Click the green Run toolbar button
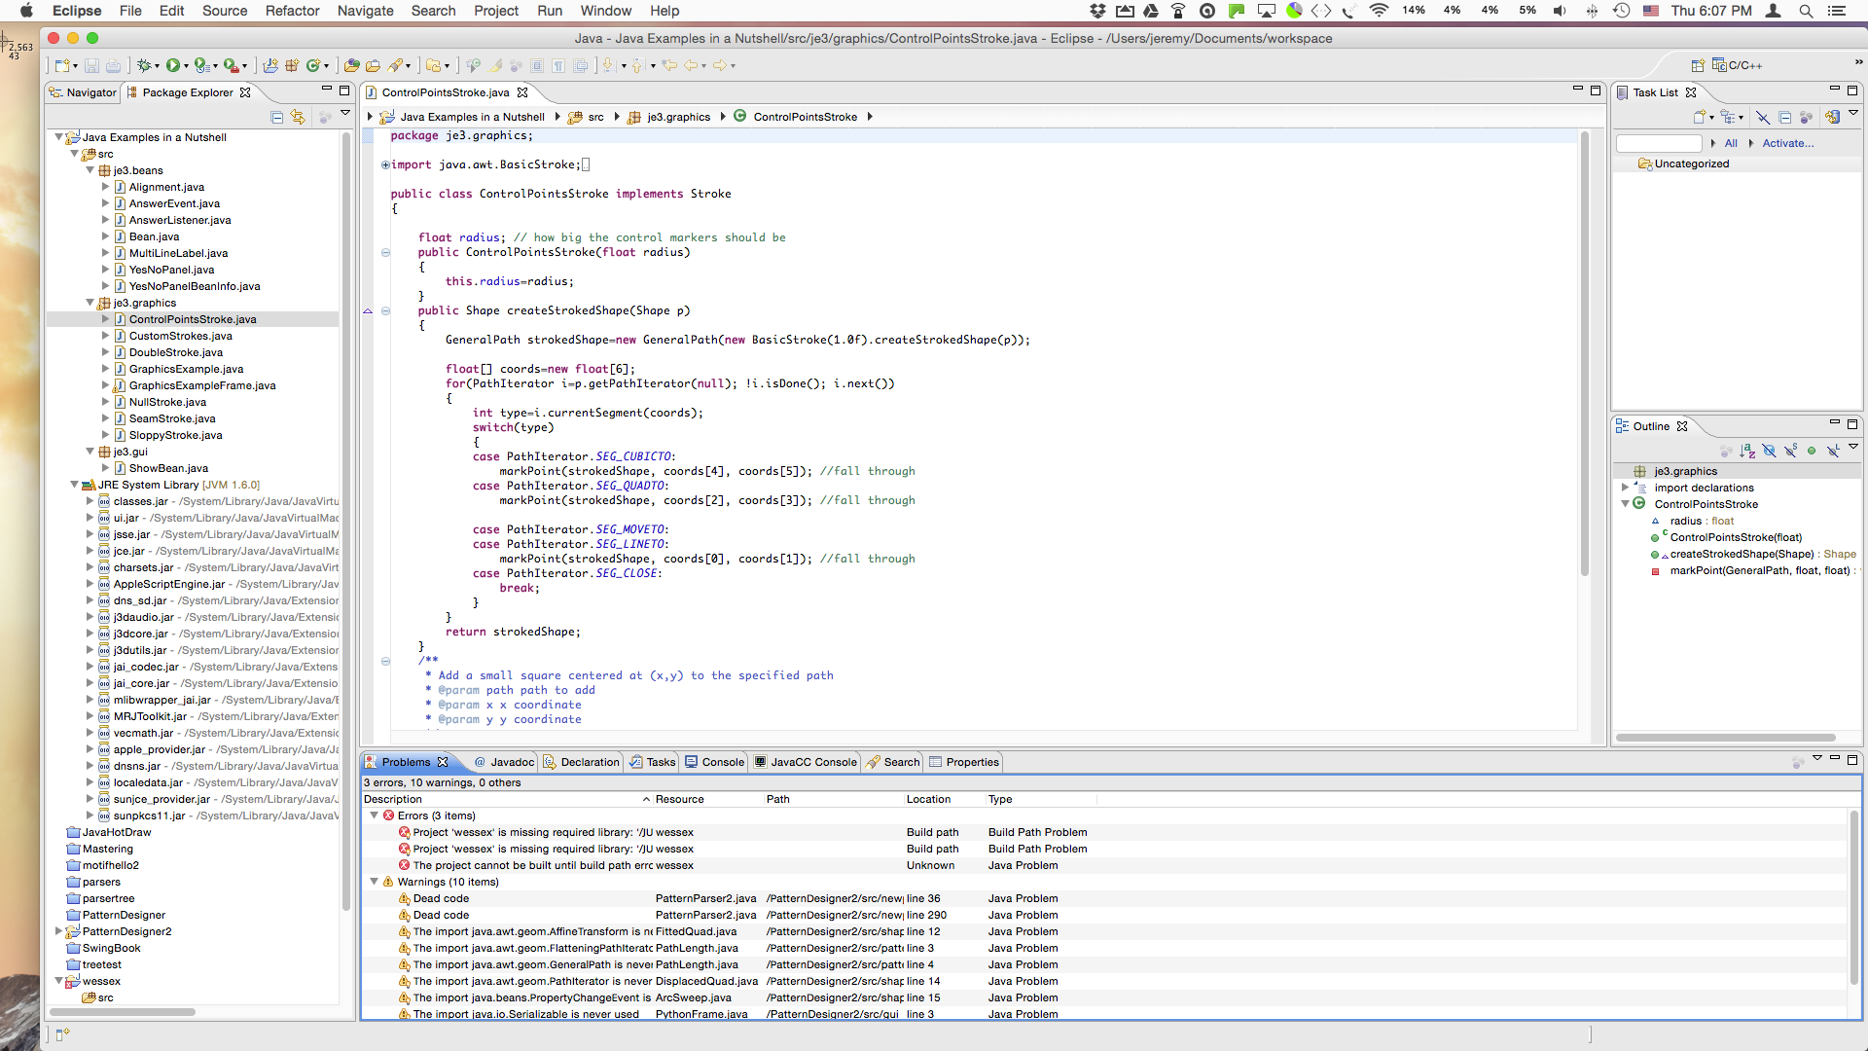1868x1051 pixels. (172, 65)
